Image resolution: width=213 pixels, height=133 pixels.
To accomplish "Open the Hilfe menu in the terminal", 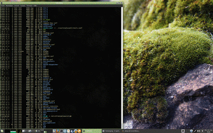I will pyautogui.click(x=35, y=6).
